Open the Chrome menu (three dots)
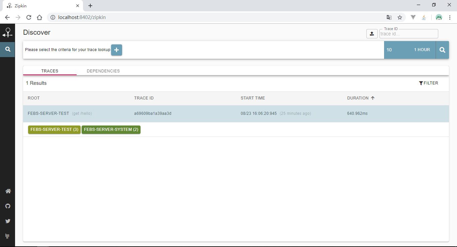The width and height of the screenshot is (457, 247). coord(450,17)
